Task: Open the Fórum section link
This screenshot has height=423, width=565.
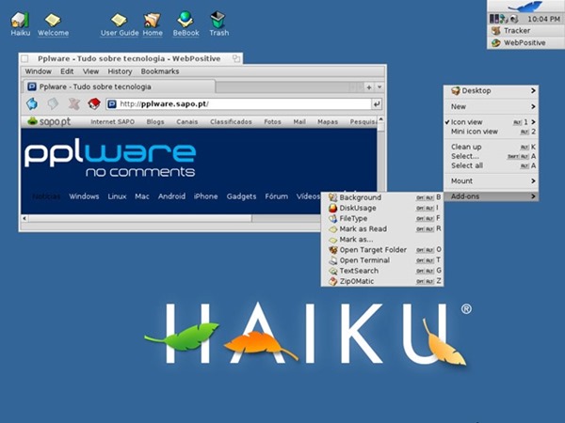Action: pyautogui.click(x=276, y=196)
